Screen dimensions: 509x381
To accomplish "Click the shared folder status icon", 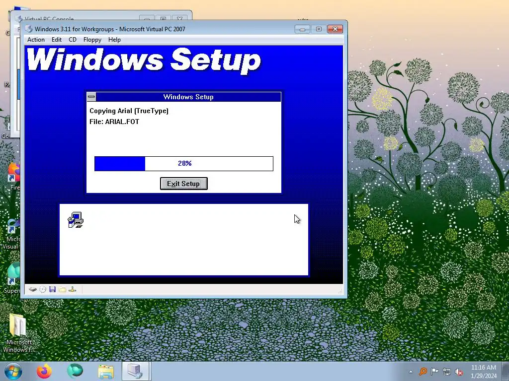I will coord(62,289).
